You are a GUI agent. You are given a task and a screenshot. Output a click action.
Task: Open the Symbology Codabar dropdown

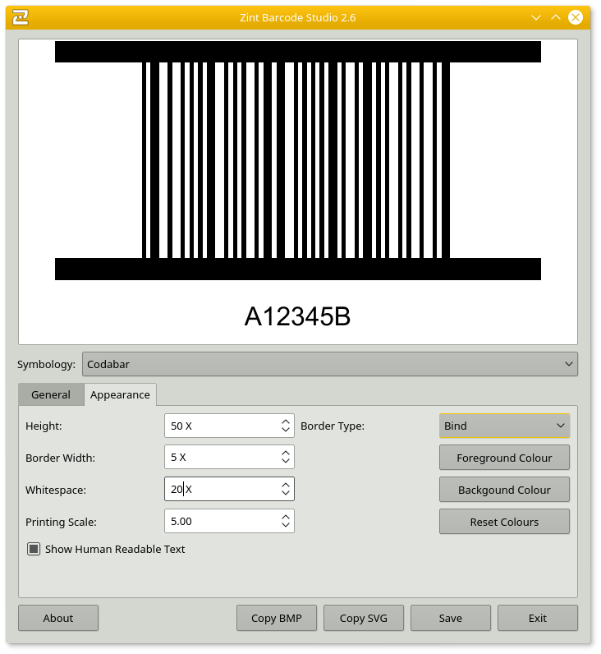click(x=330, y=364)
